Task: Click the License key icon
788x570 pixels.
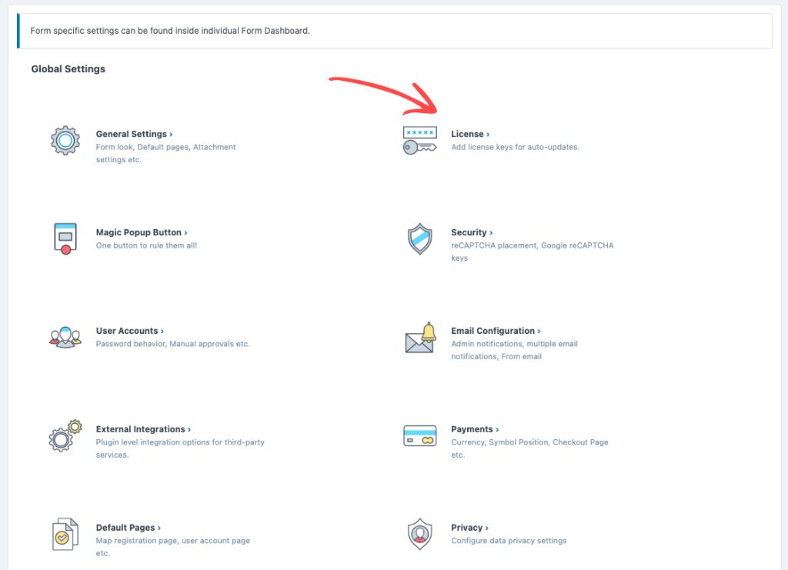Action: (x=419, y=141)
